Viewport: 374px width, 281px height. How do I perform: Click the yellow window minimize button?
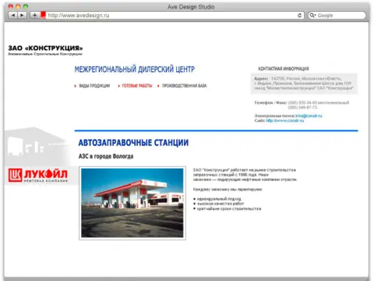pos(18,6)
